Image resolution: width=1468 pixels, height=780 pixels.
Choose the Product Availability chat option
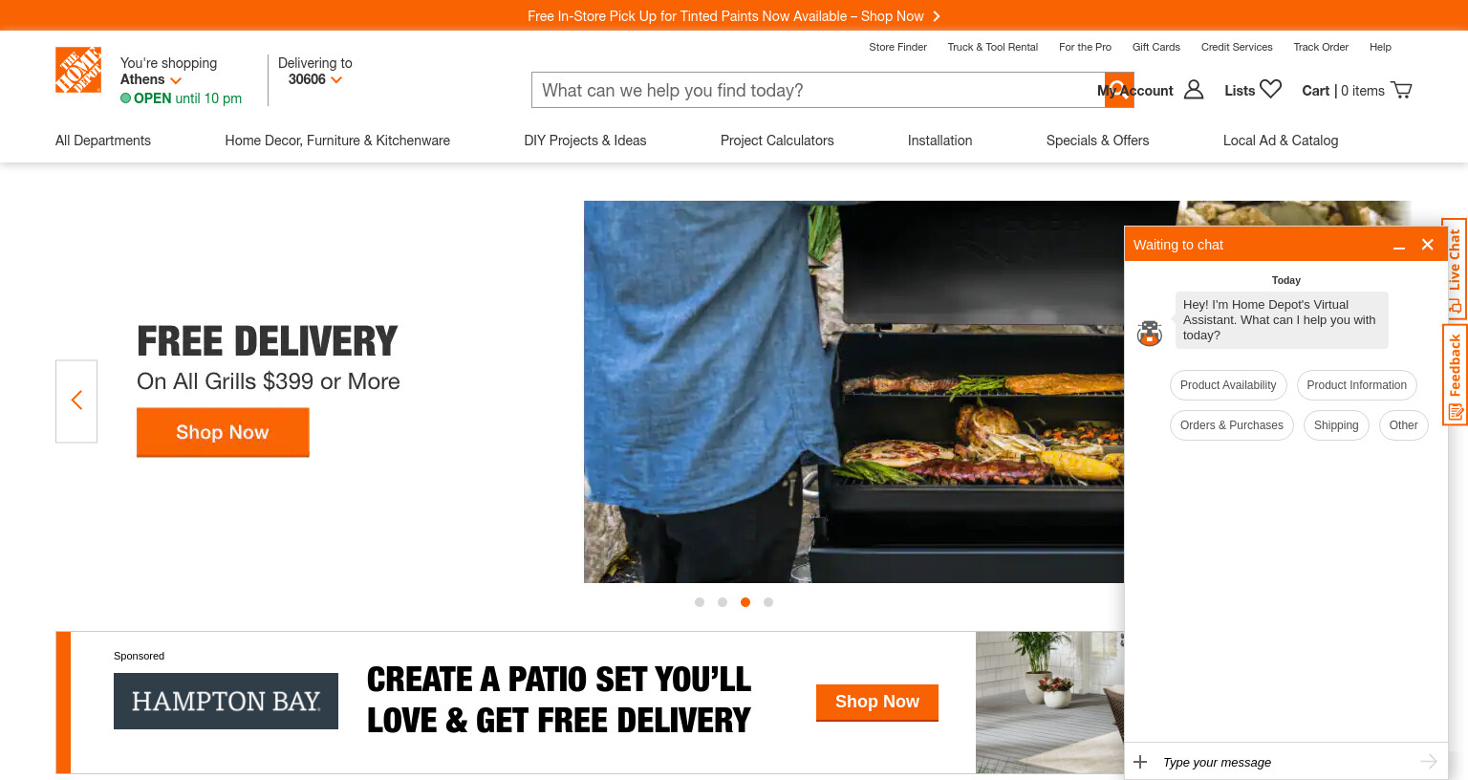1228,385
